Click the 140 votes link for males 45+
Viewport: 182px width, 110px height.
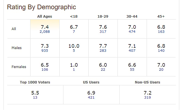[161, 51]
